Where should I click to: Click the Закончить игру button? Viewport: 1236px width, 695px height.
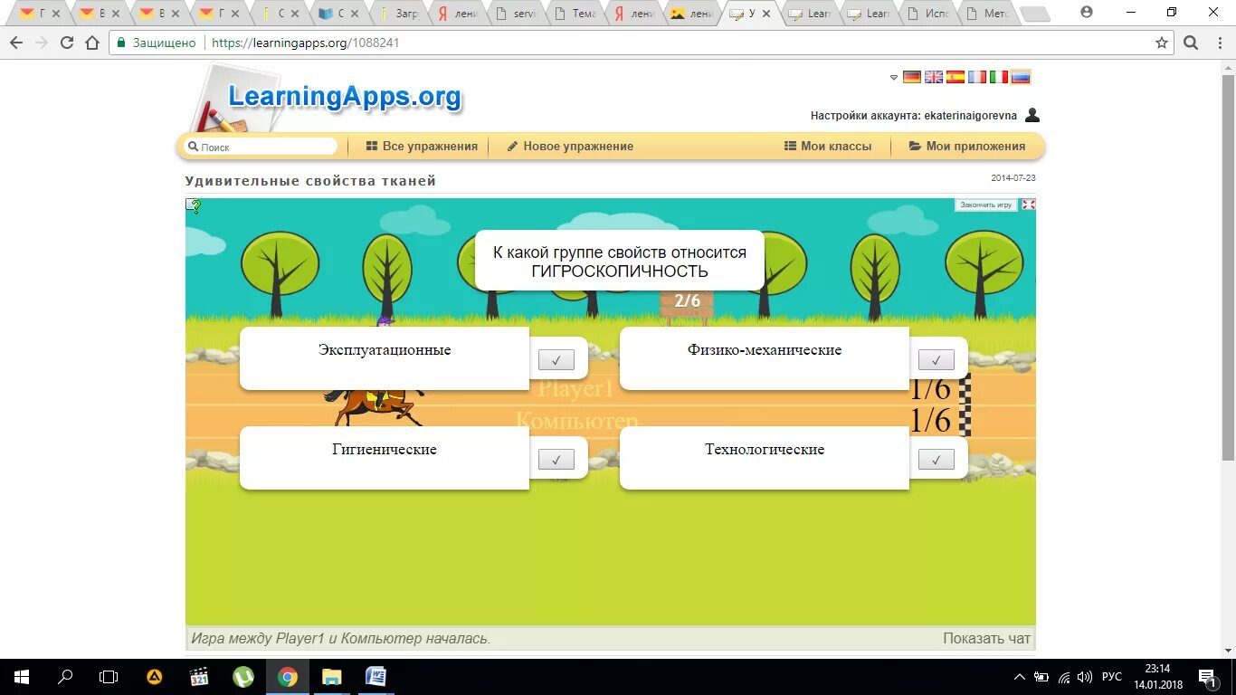point(985,205)
